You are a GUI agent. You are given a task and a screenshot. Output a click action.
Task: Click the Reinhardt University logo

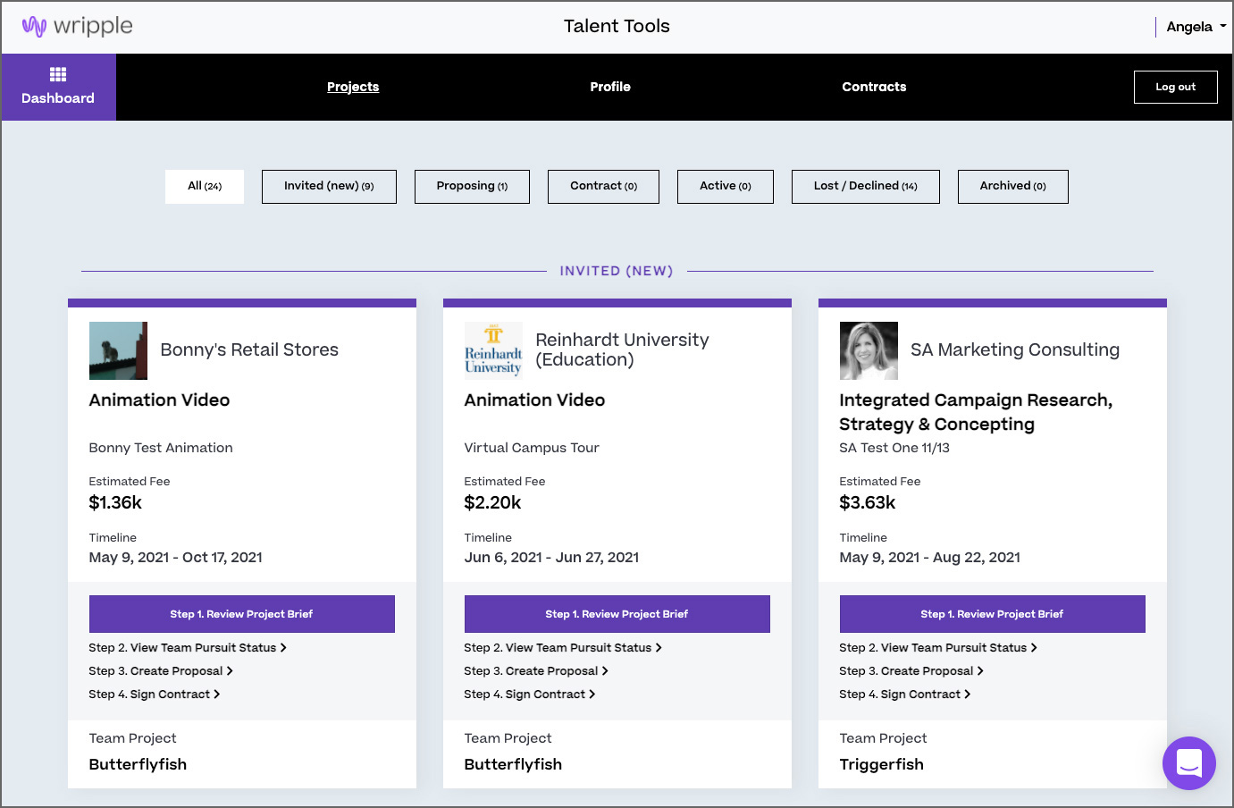point(493,350)
